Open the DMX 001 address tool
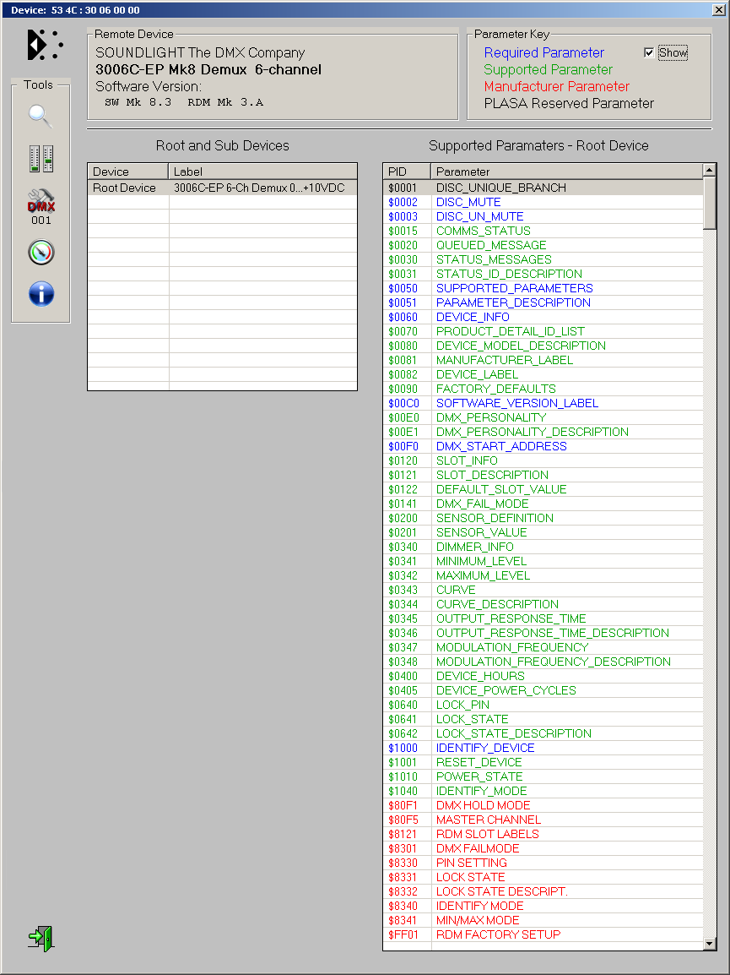 pos(41,206)
